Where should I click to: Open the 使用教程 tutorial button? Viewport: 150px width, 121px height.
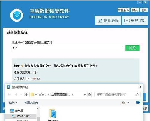108,21
